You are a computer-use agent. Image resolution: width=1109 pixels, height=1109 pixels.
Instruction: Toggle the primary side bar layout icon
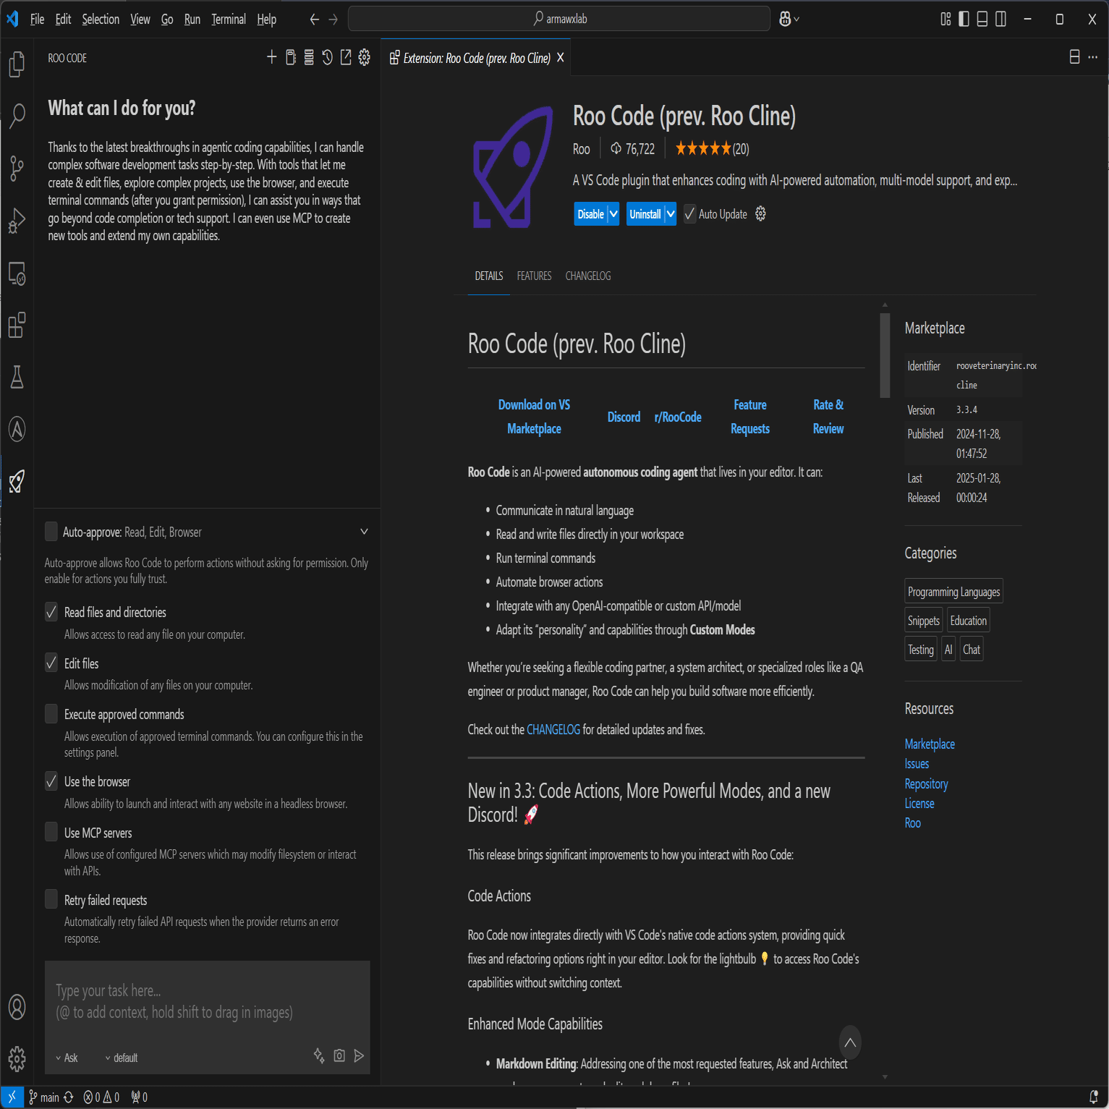coord(964,20)
